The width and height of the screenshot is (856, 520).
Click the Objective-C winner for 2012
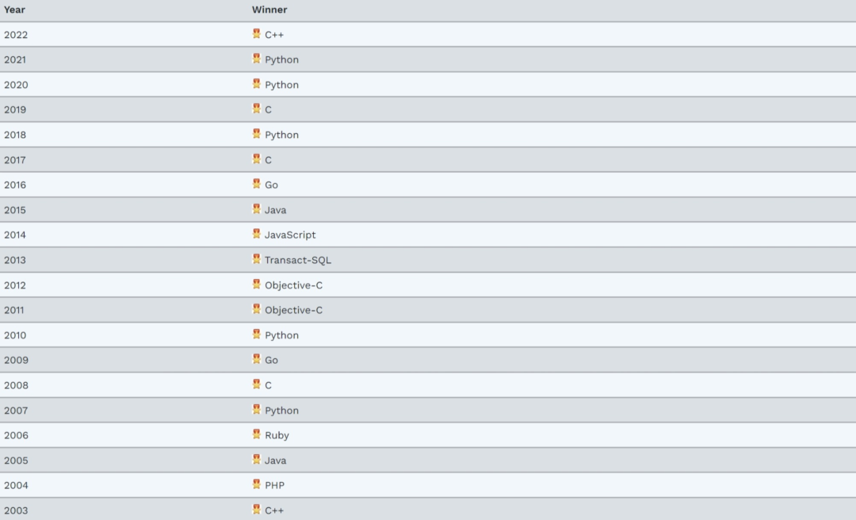[x=294, y=285]
